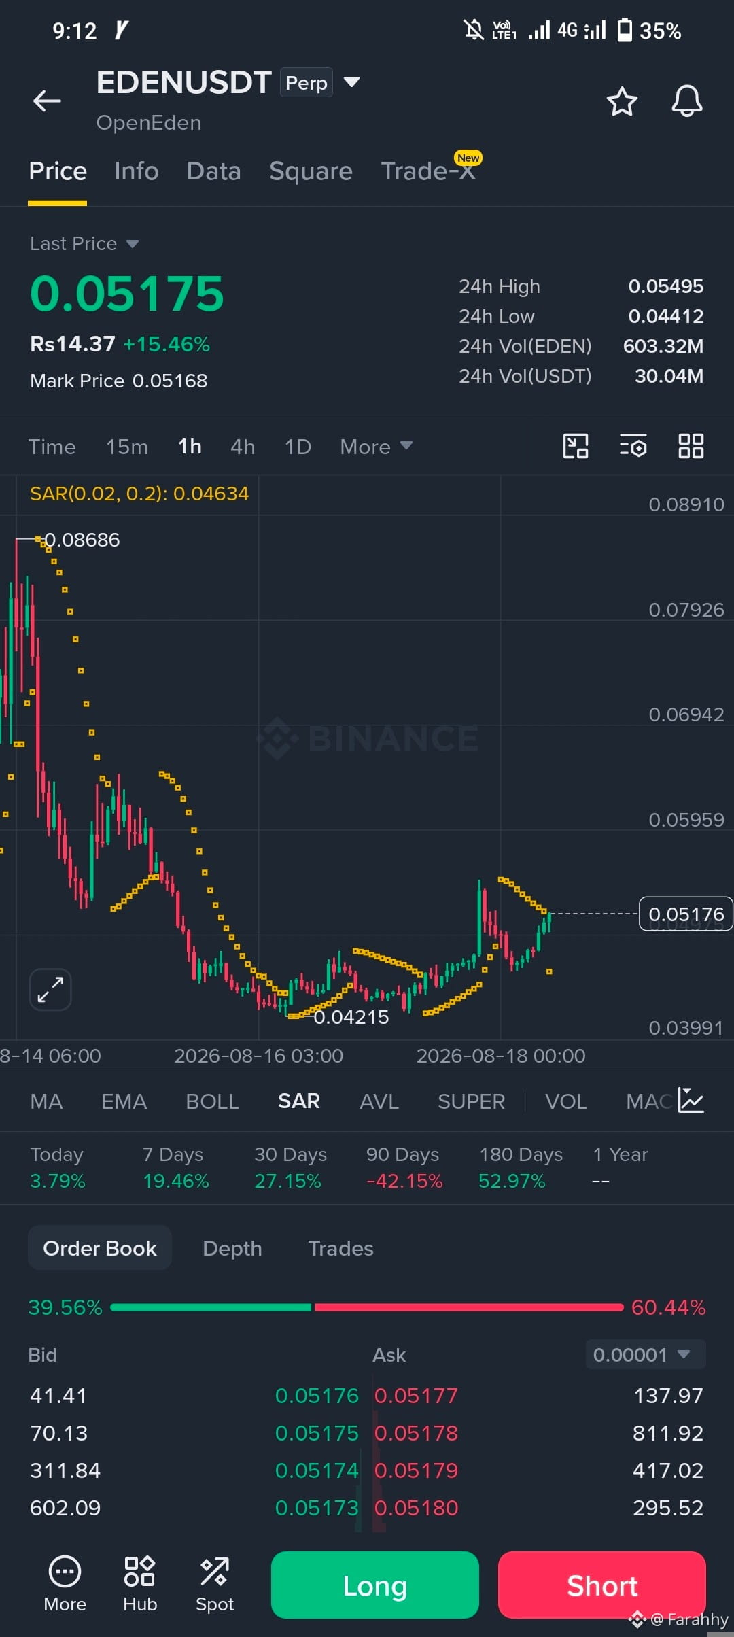
Task: Open the Square tab
Action: point(311,171)
